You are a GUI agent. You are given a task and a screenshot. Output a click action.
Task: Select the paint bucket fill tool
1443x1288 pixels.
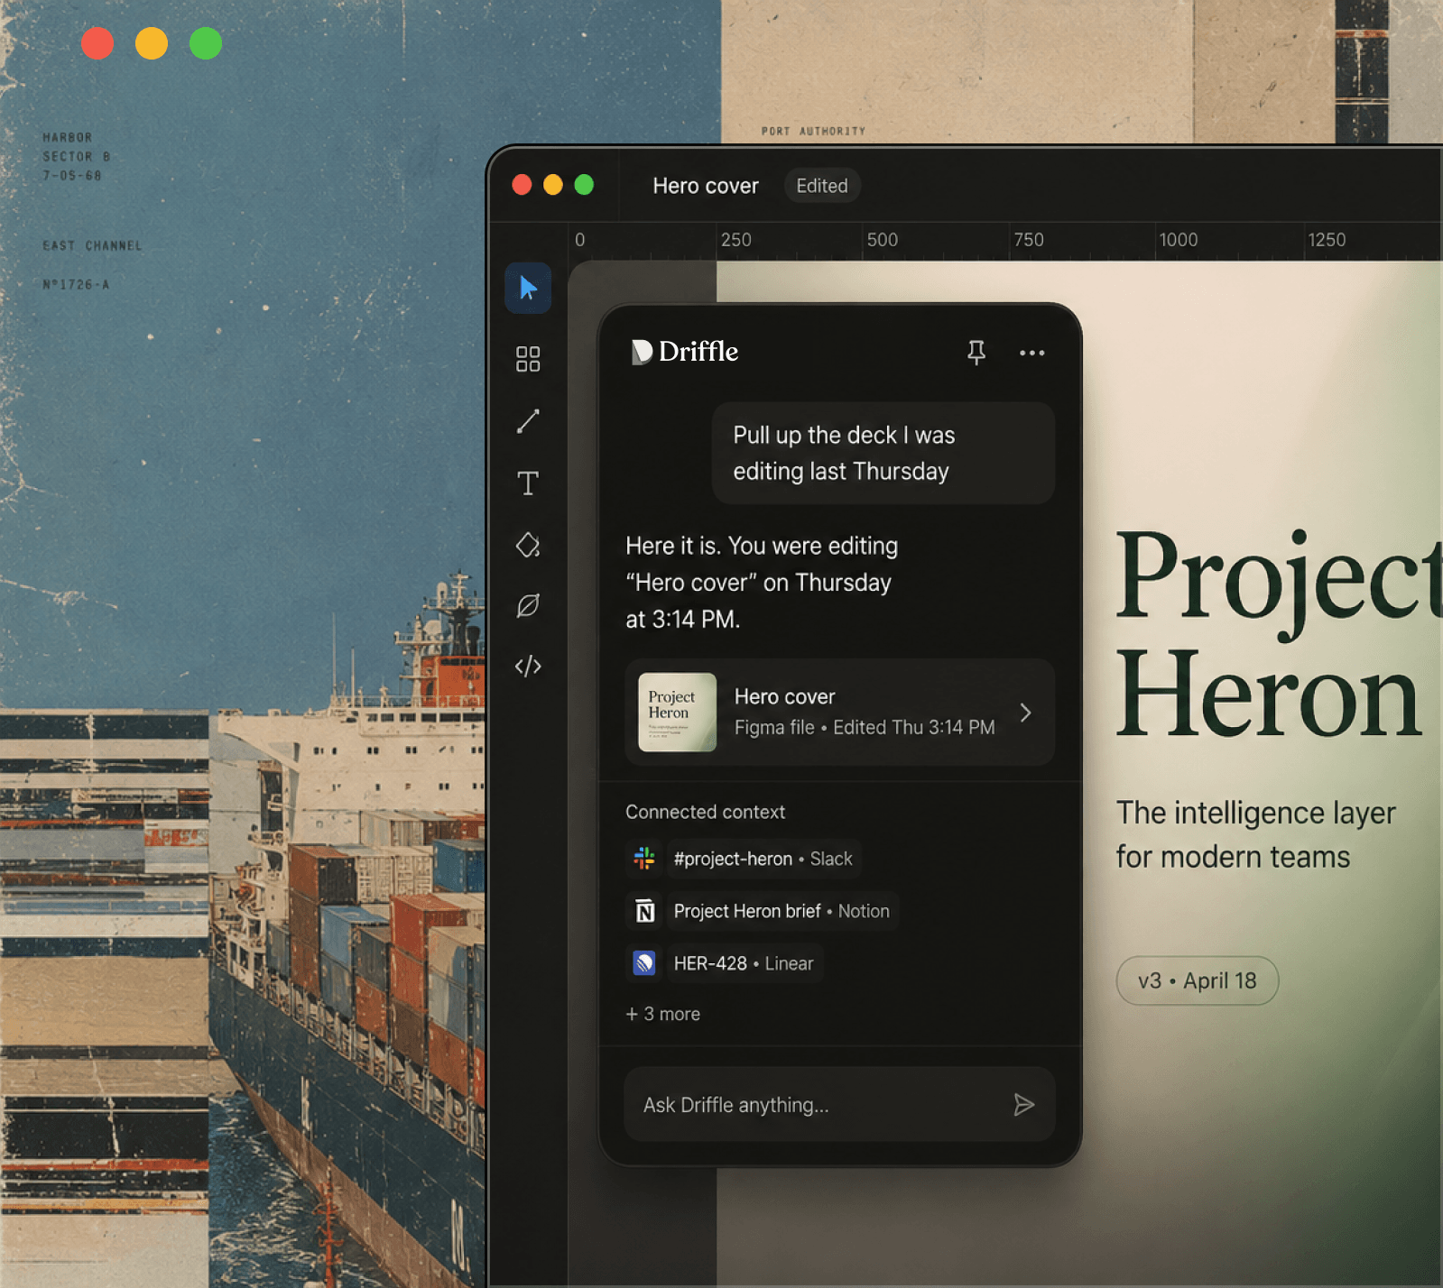528,545
